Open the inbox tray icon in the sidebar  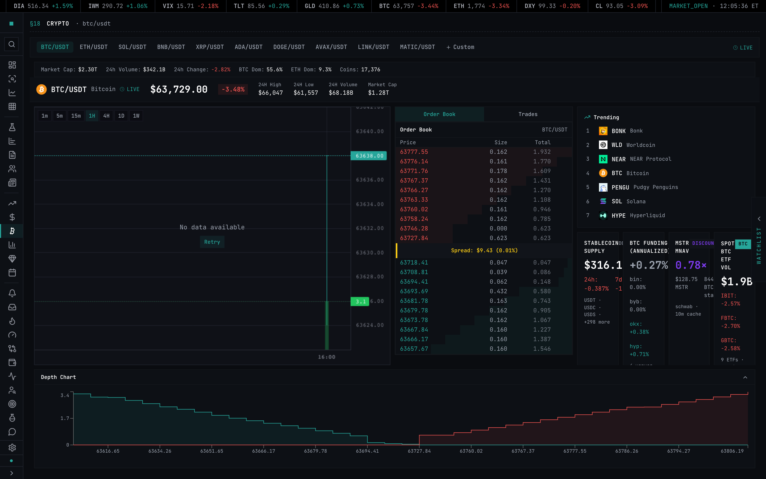pyautogui.click(x=12, y=307)
